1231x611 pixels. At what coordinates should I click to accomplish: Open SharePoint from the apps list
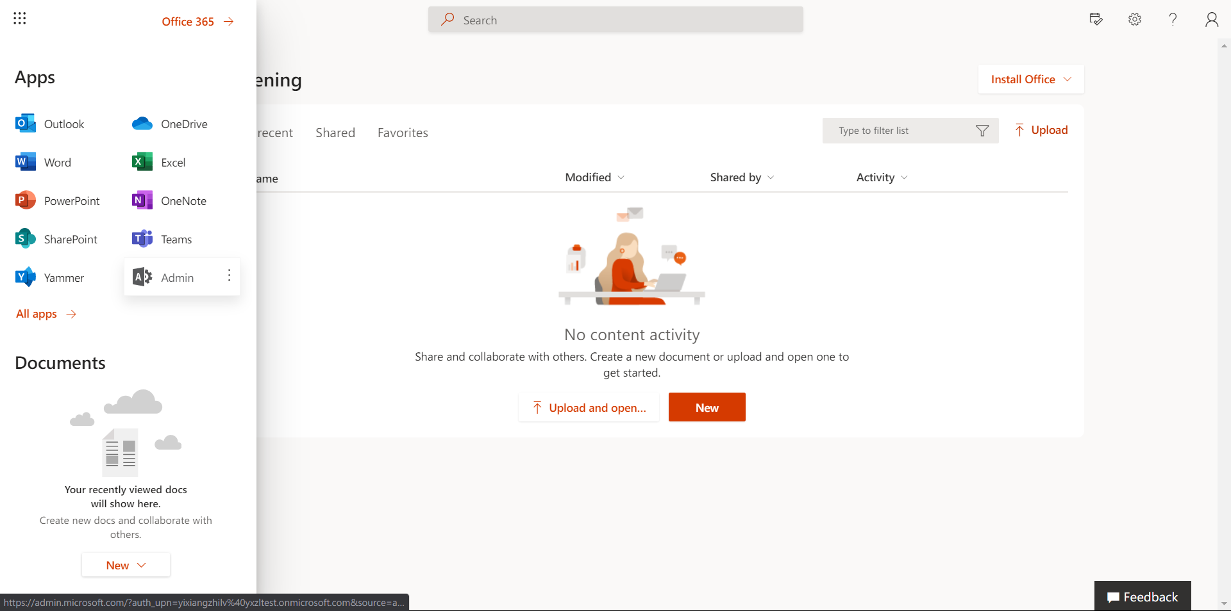coord(56,239)
